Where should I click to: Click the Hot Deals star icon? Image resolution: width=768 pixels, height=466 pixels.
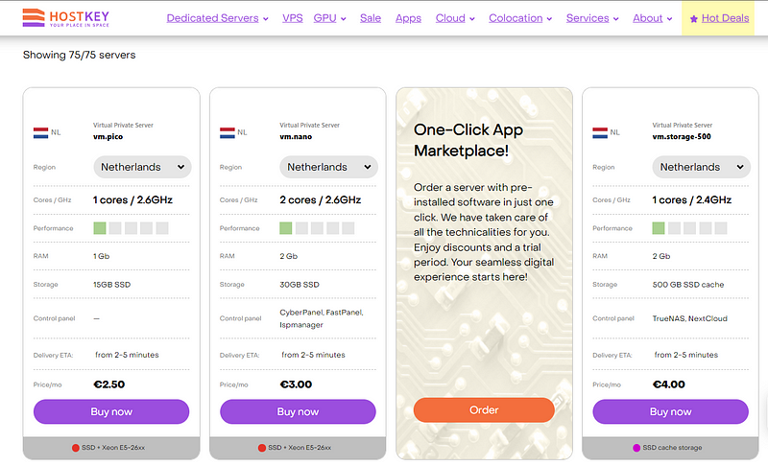[694, 19]
